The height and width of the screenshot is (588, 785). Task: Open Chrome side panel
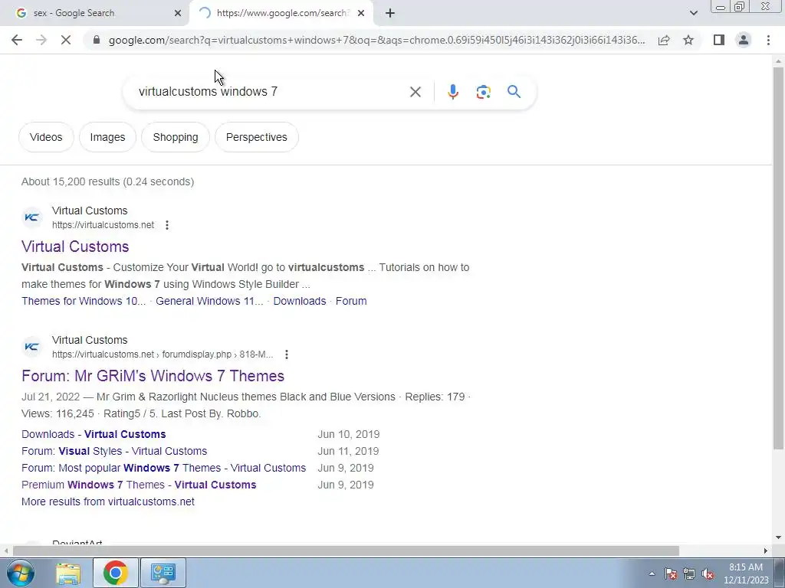tap(719, 40)
